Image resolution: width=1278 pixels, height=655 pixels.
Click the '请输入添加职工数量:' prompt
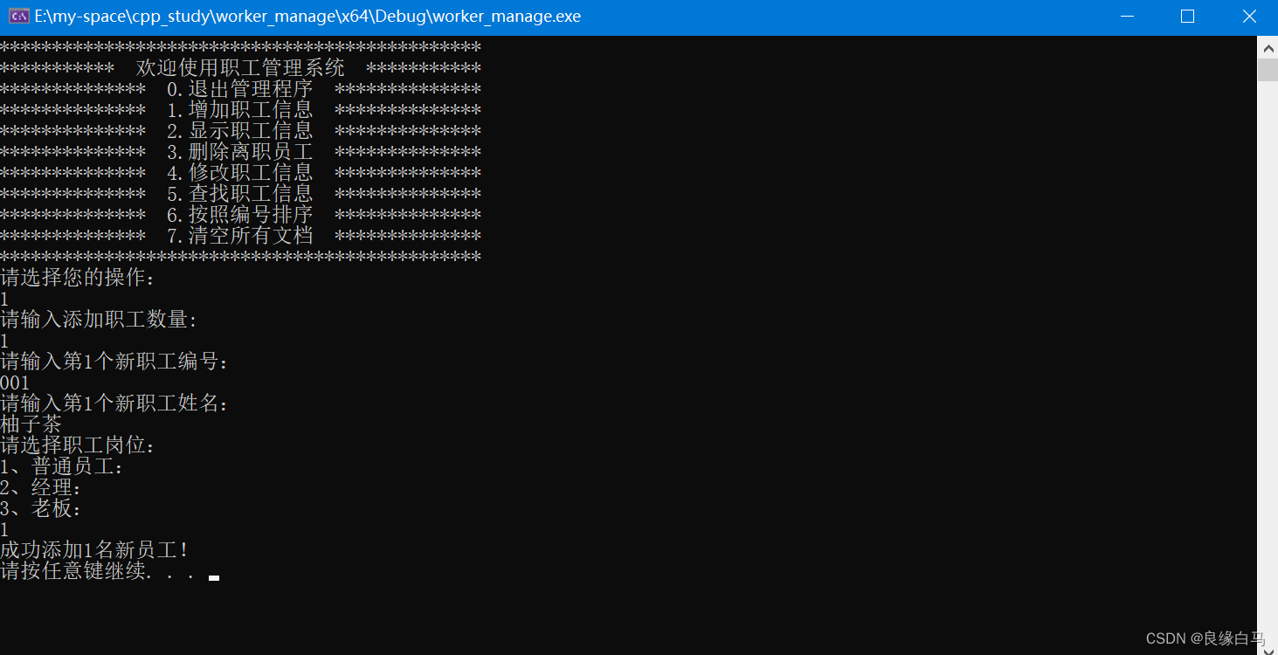[x=100, y=320]
